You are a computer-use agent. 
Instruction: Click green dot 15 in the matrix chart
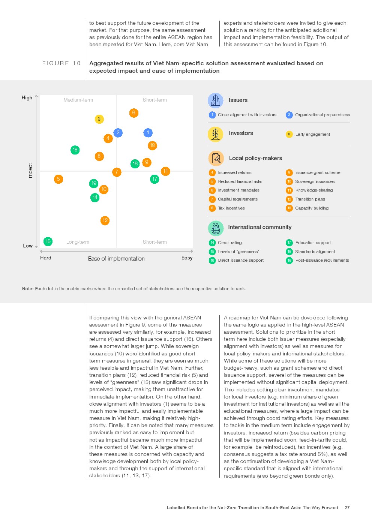tap(48, 241)
